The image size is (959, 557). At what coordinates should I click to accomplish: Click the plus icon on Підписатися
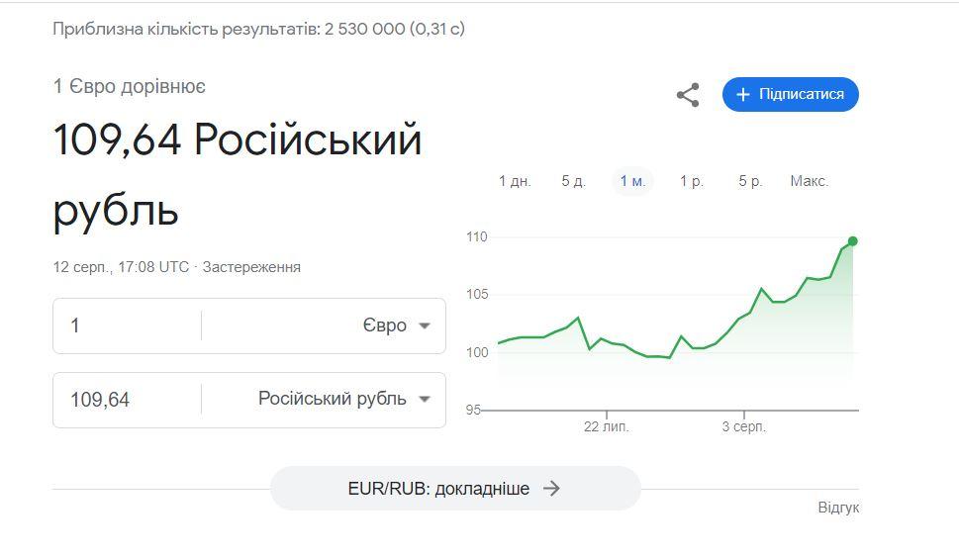(x=743, y=95)
